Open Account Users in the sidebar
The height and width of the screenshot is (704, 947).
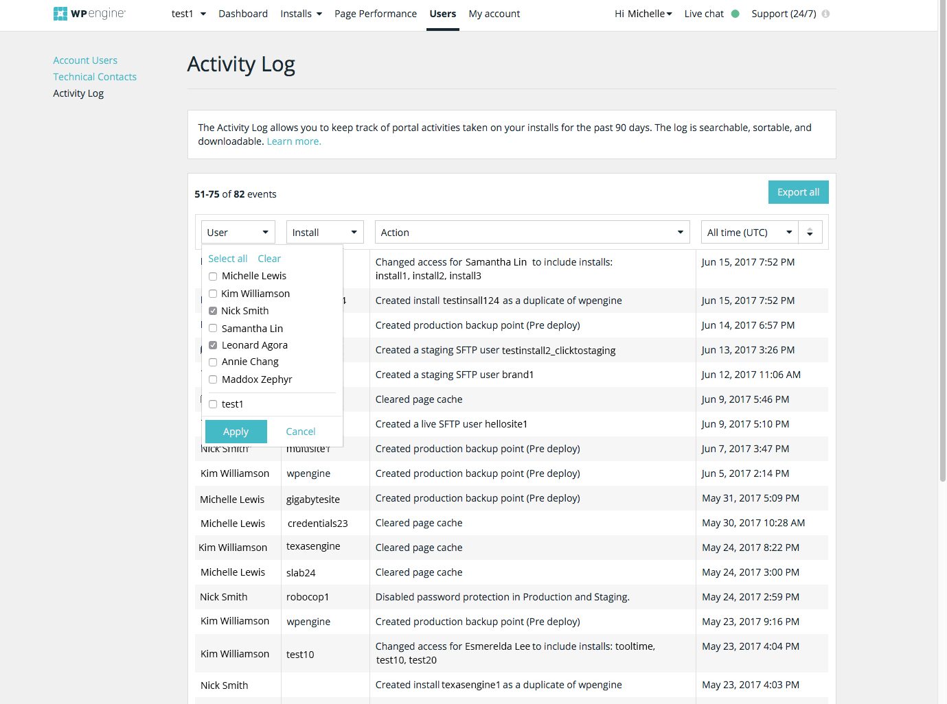click(85, 60)
